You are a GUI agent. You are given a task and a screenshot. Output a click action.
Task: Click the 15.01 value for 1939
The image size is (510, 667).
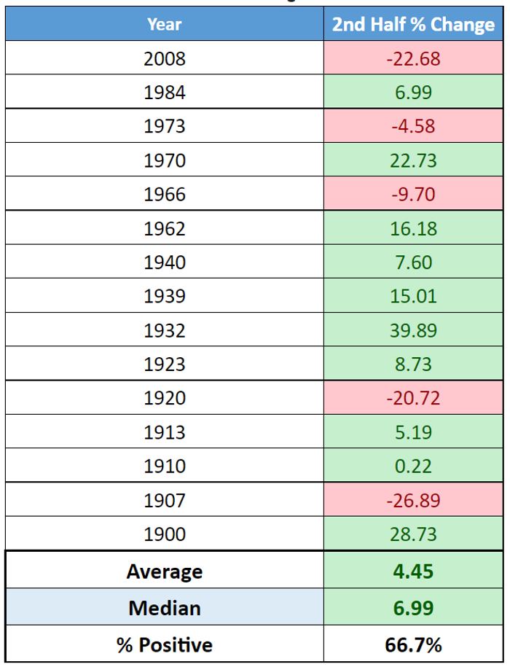(413, 296)
